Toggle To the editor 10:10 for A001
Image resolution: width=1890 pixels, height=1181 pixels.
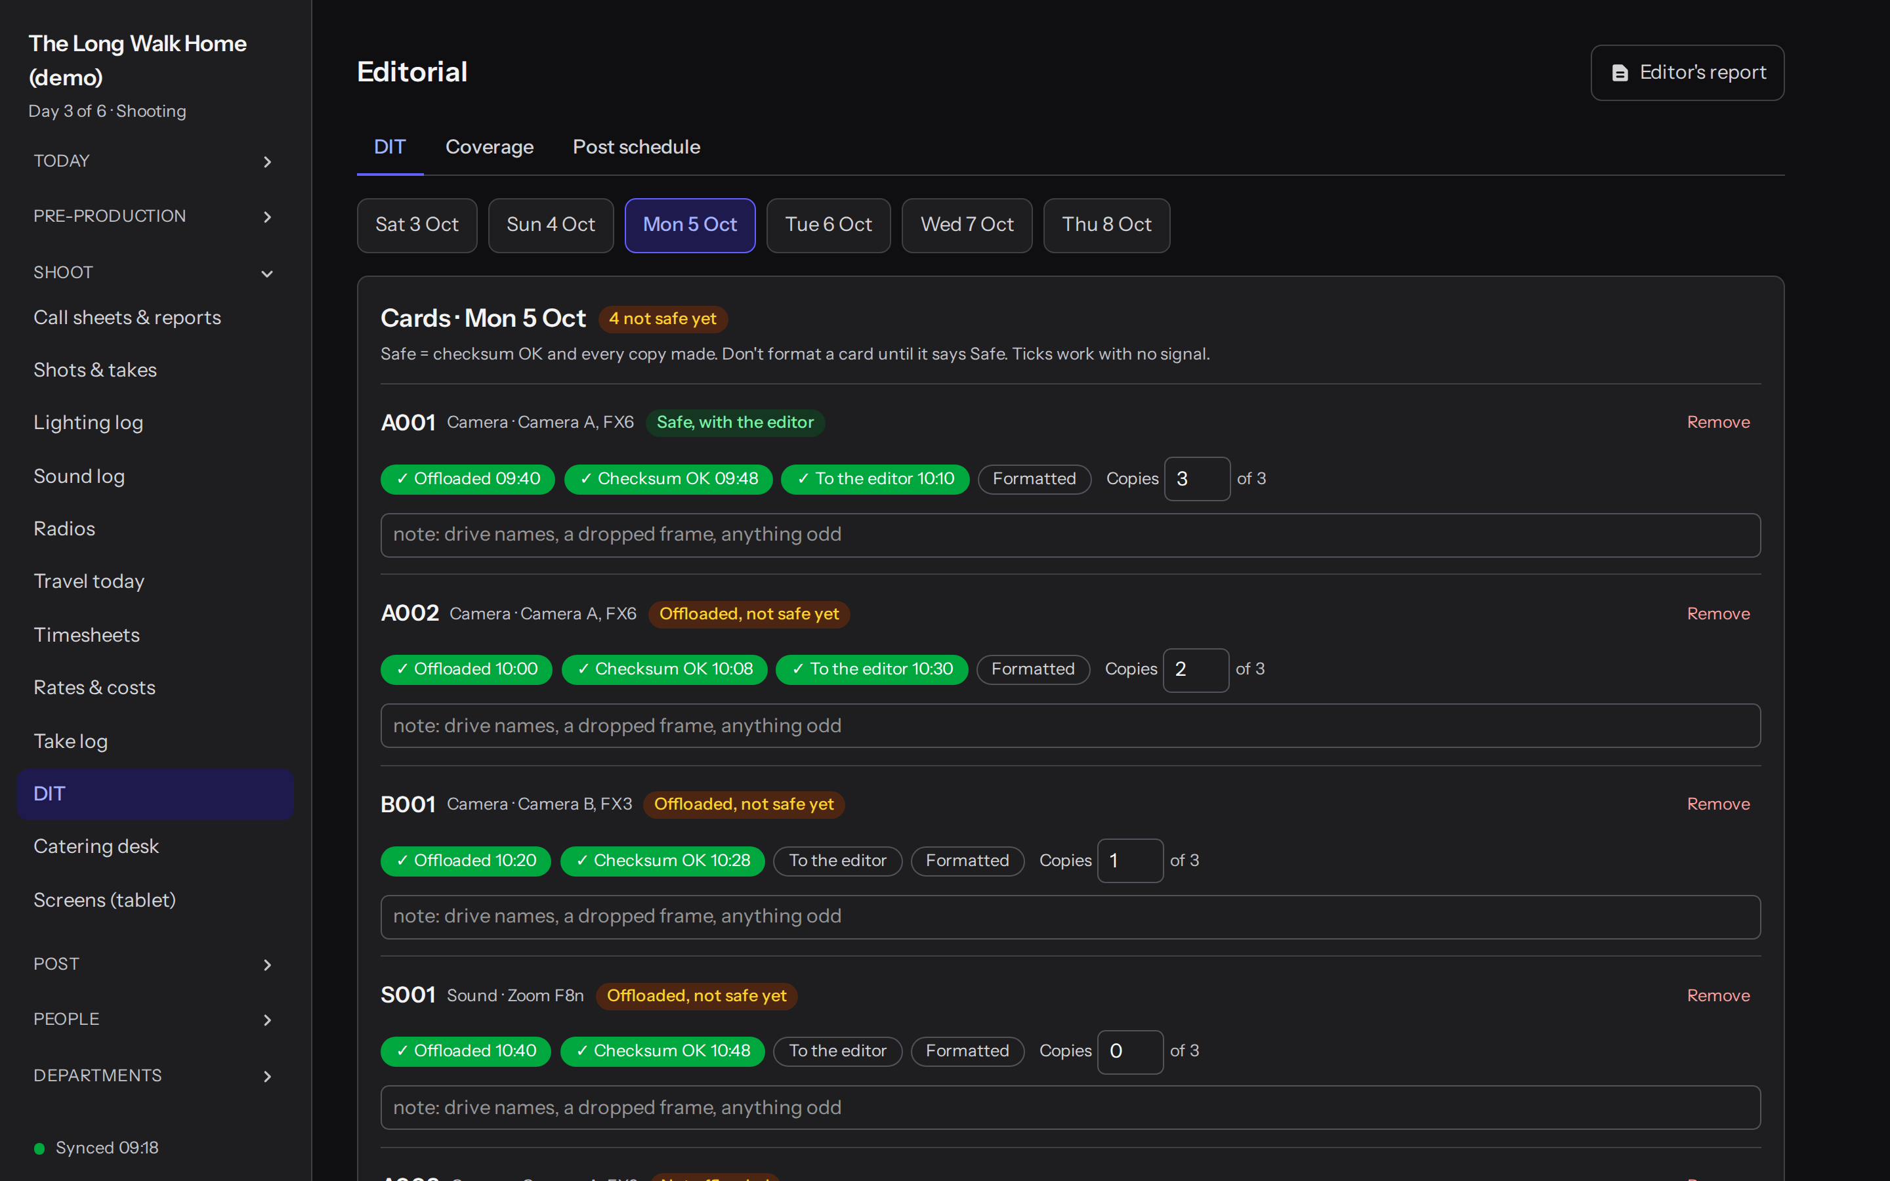(875, 479)
